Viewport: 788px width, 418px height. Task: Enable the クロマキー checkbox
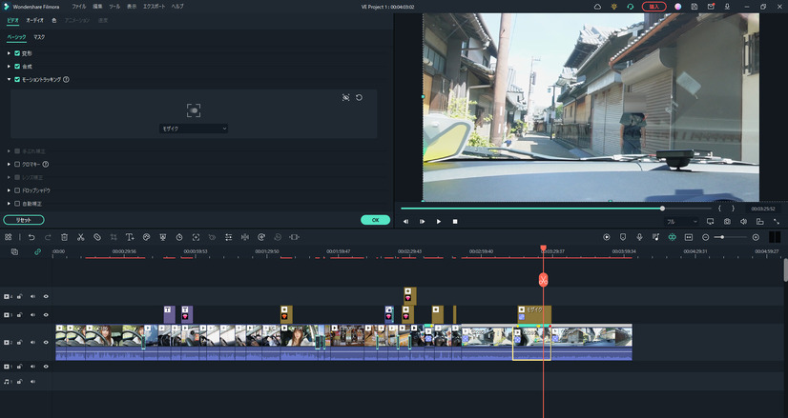17,164
